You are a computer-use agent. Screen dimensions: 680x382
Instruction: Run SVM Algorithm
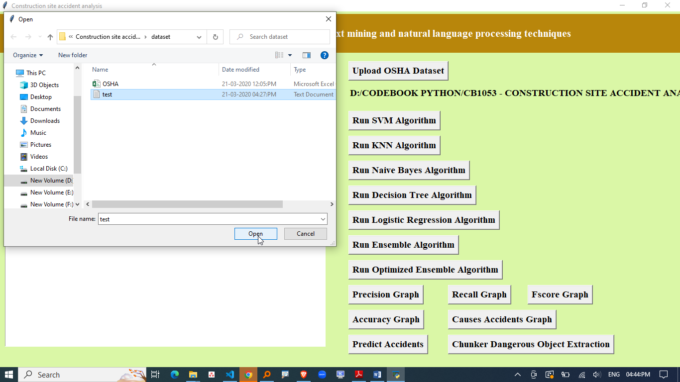[394, 120]
